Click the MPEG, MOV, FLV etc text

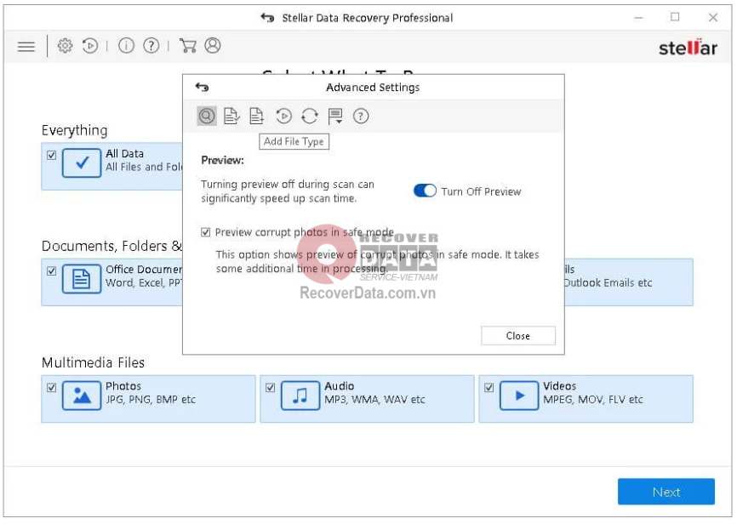tap(592, 400)
